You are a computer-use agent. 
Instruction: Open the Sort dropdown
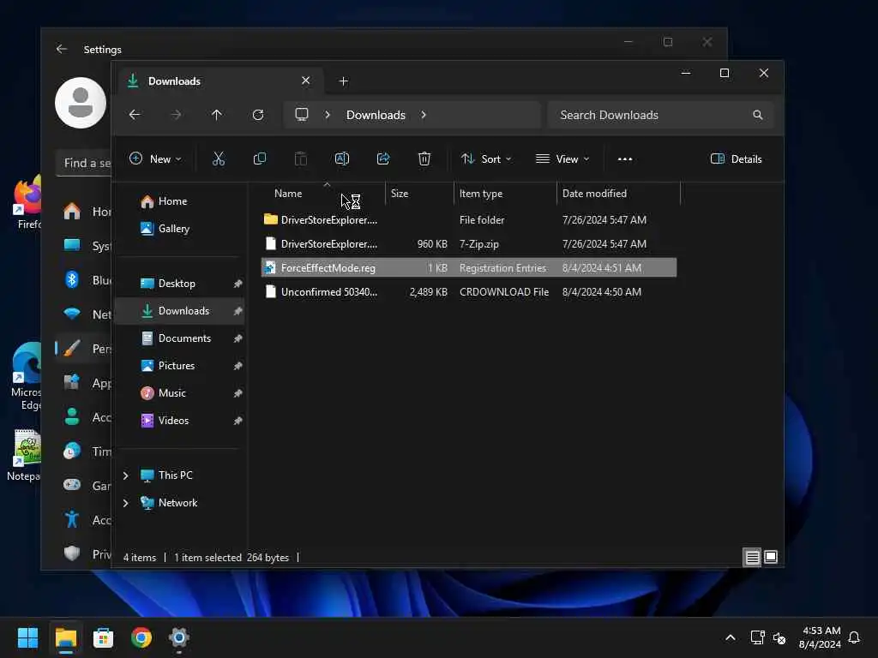tap(485, 159)
